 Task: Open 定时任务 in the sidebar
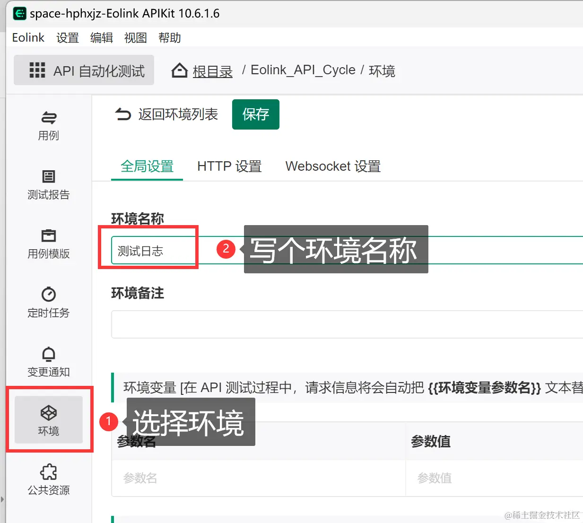click(49, 303)
